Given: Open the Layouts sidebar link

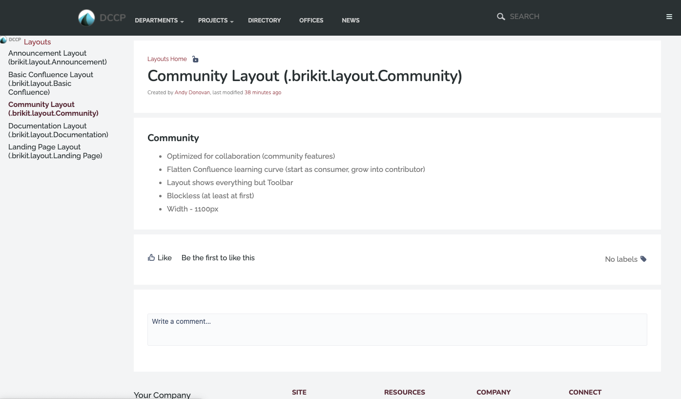Looking at the screenshot, I should pyautogui.click(x=37, y=42).
